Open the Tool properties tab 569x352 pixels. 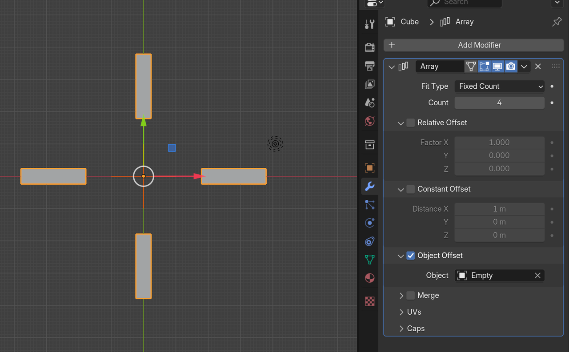point(369,24)
